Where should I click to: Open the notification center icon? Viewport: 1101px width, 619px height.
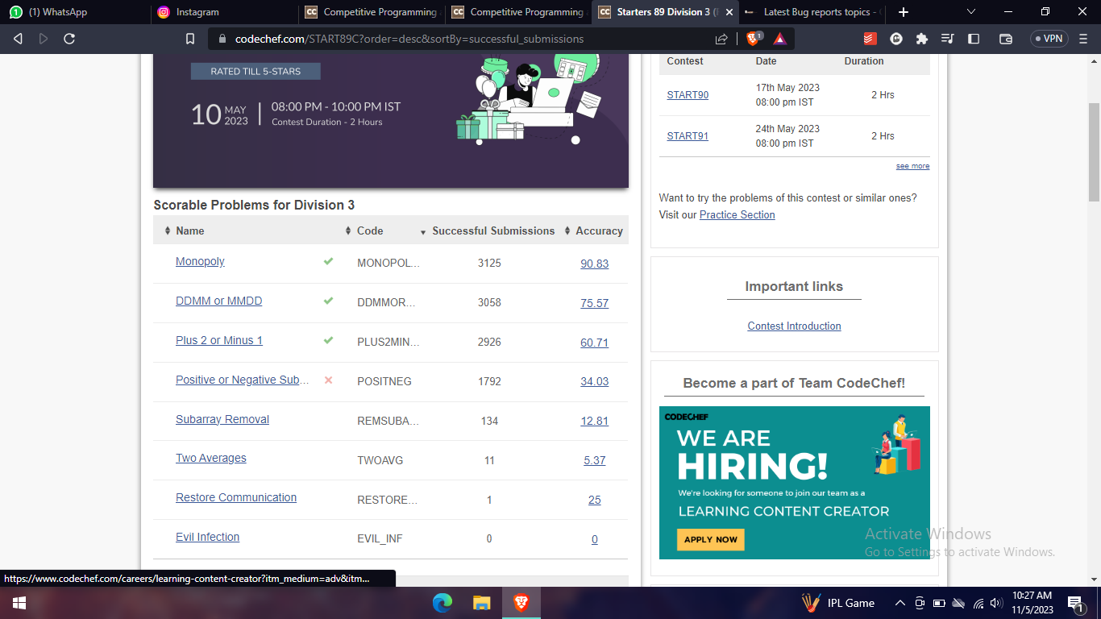(x=1074, y=603)
